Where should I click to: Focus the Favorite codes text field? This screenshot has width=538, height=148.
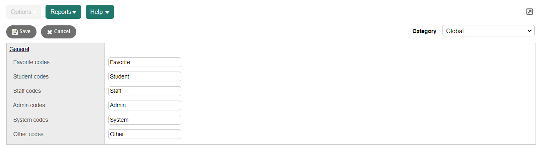coord(145,62)
